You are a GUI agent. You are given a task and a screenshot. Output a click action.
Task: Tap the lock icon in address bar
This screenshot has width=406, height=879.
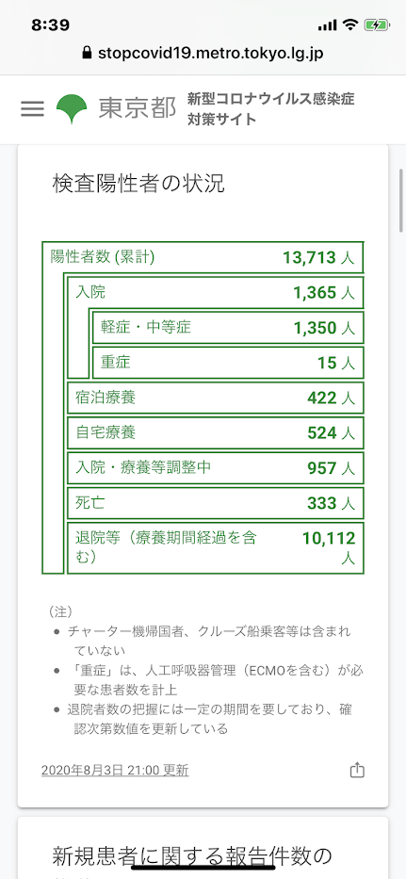[87, 54]
